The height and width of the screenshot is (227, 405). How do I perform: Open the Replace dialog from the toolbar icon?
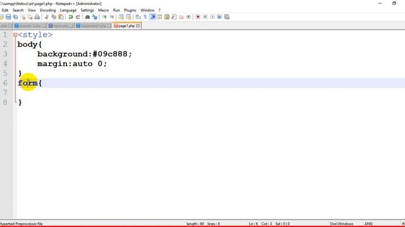point(95,17)
